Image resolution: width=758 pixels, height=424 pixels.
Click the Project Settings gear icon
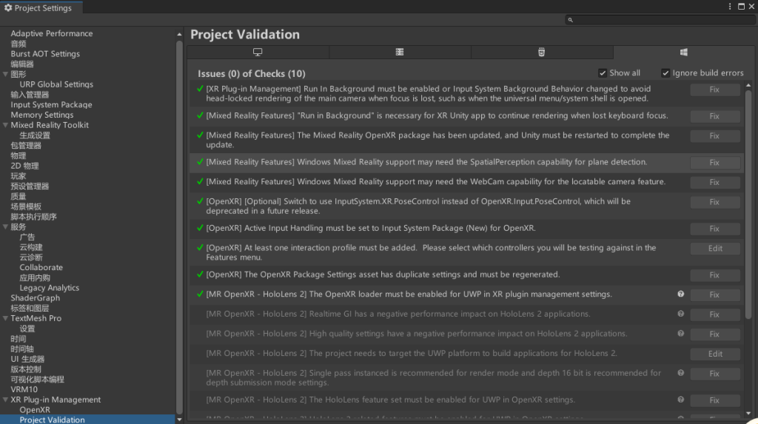pos(7,7)
